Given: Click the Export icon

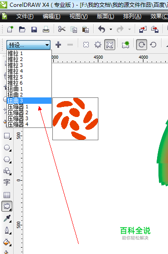Looking at the screenshot, I should point(155,29).
